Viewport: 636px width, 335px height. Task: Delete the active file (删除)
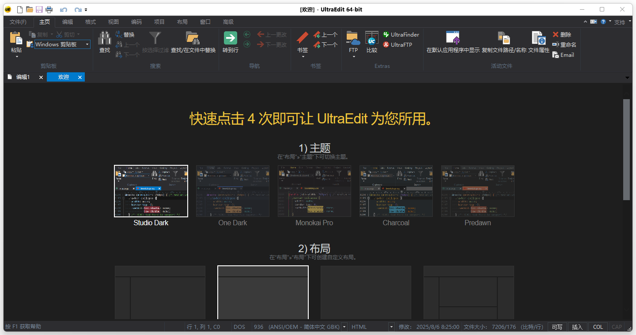tap(562, 34)
